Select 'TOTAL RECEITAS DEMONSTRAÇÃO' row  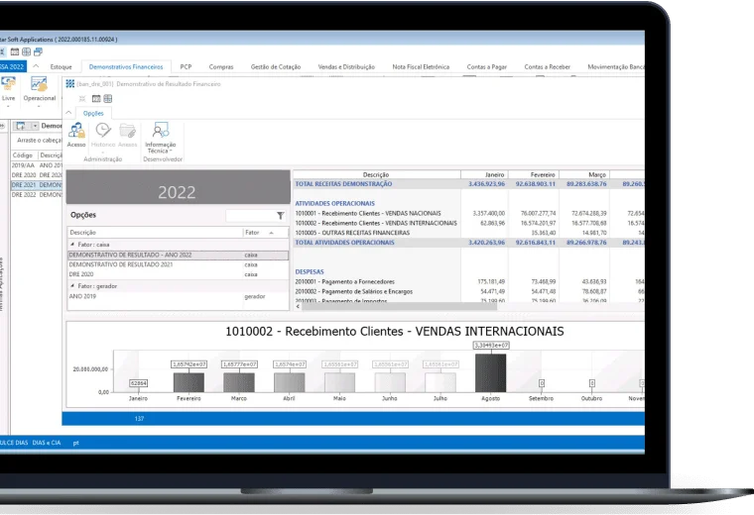point(469,184)
